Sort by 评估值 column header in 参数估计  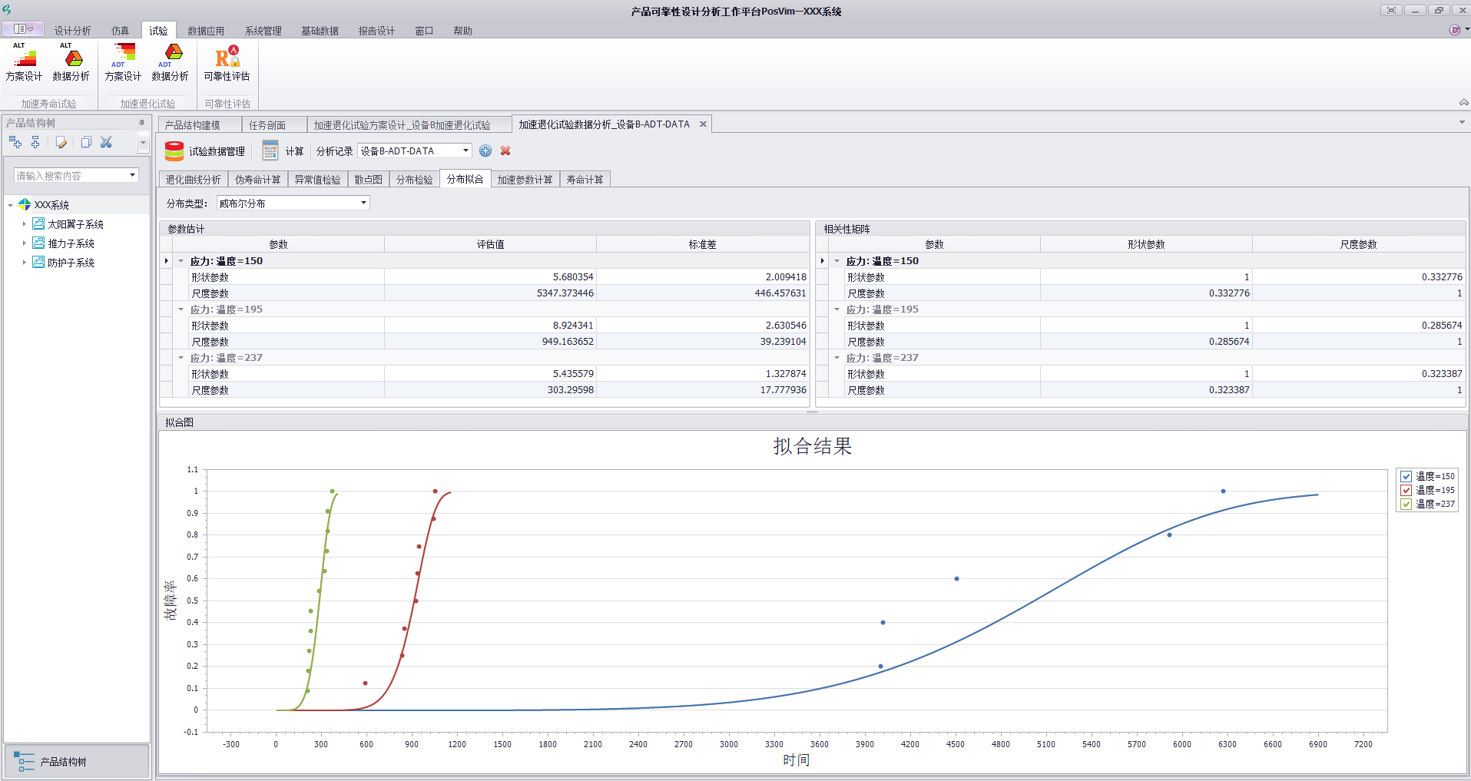pyautogui.click(x=490, y=244)
